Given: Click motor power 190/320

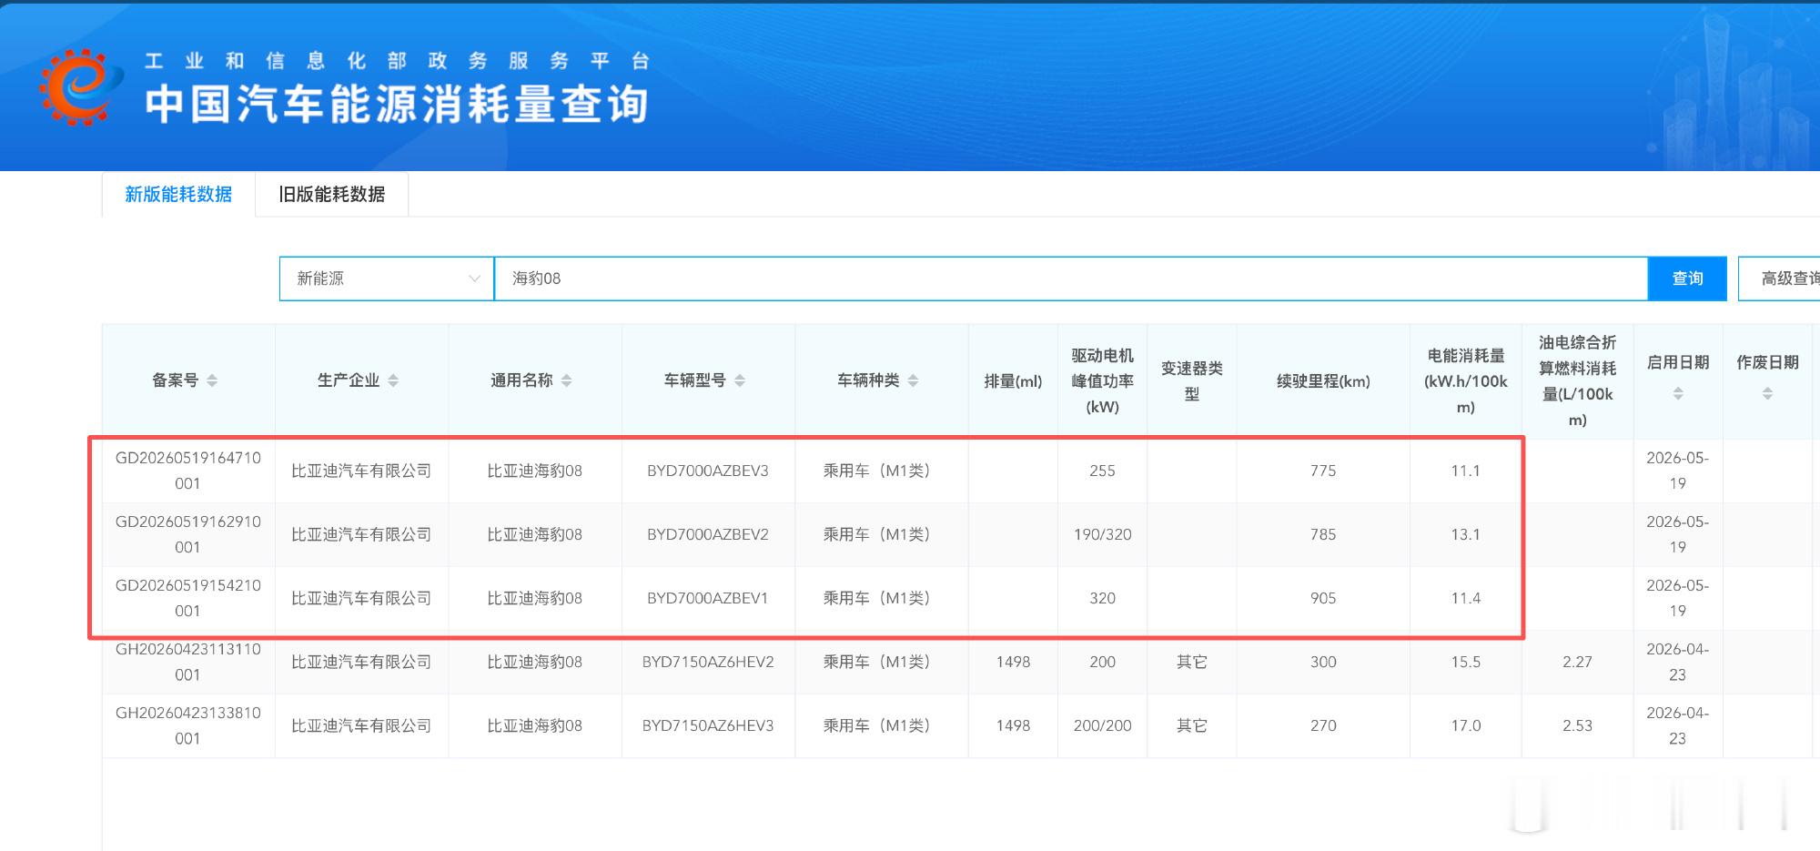Looking at the screenshot, I should (x=1103, y=534).
